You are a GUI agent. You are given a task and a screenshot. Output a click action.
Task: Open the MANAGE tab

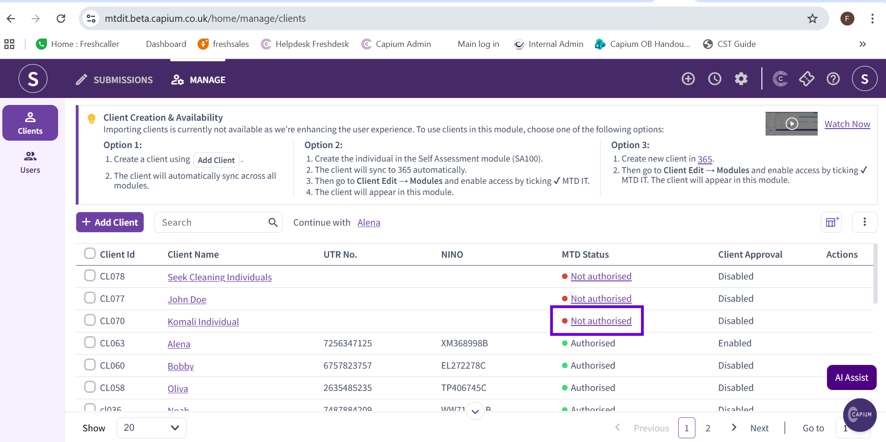[x=198, y=80]
